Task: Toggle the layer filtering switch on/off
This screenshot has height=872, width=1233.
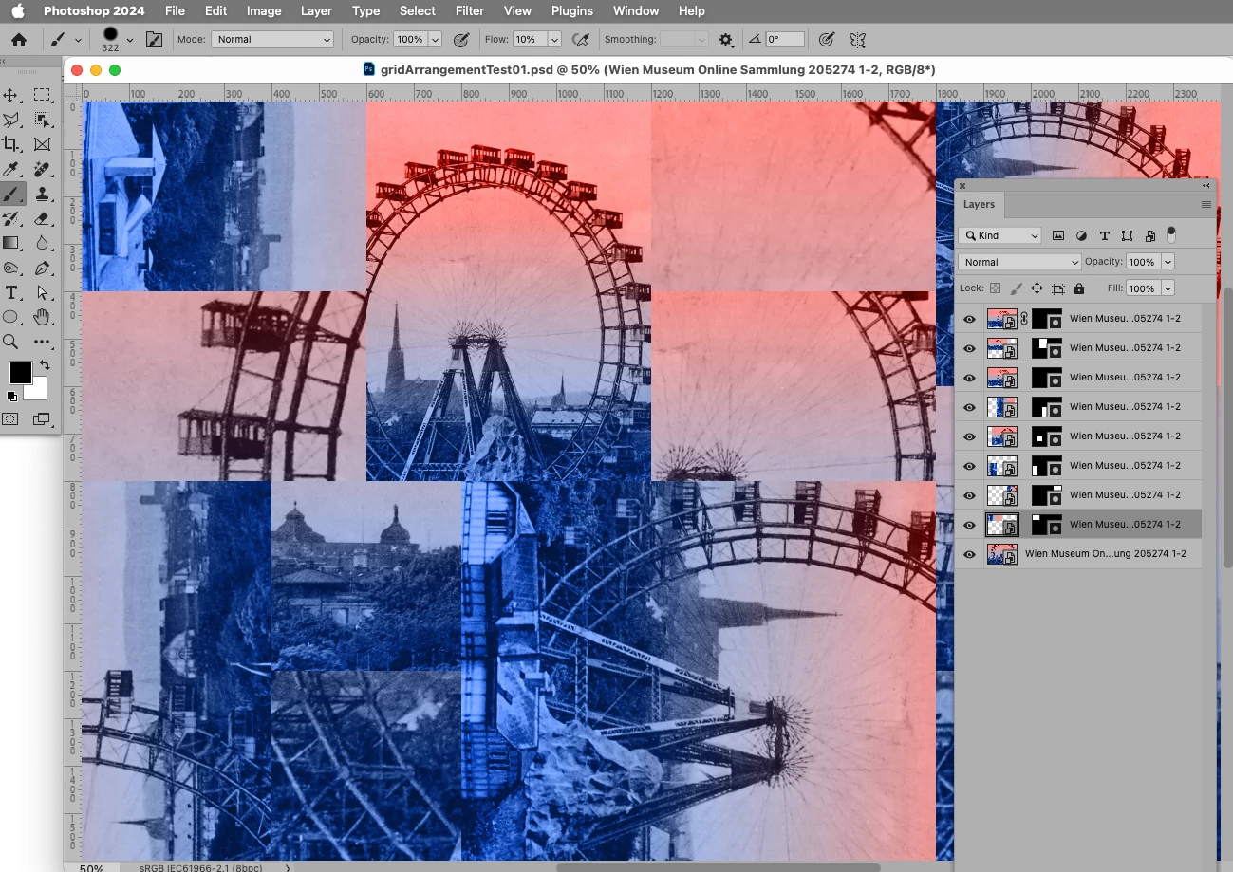Action: pos(1171,234)
